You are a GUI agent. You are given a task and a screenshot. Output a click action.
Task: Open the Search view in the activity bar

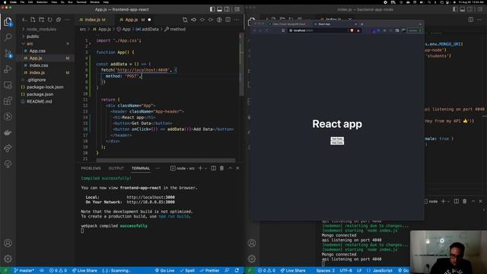tap(8, 37)
